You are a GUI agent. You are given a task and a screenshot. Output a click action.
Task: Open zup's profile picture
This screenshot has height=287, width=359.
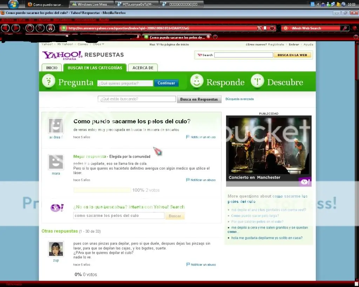(x=56, y=249)
